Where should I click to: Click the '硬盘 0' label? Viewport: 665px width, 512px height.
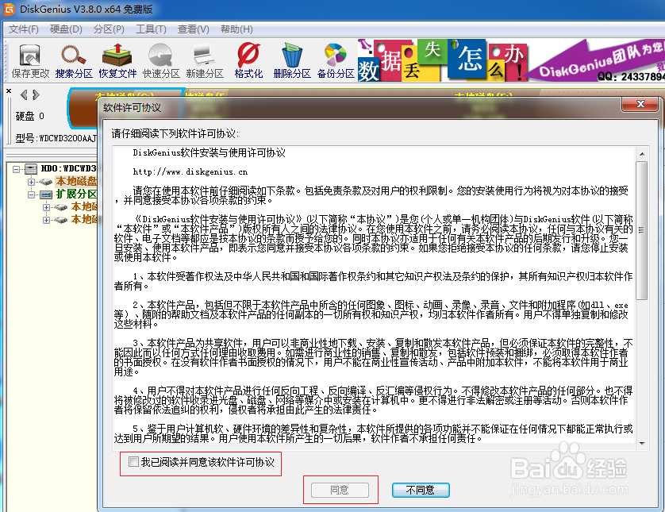tap(29, 116)
